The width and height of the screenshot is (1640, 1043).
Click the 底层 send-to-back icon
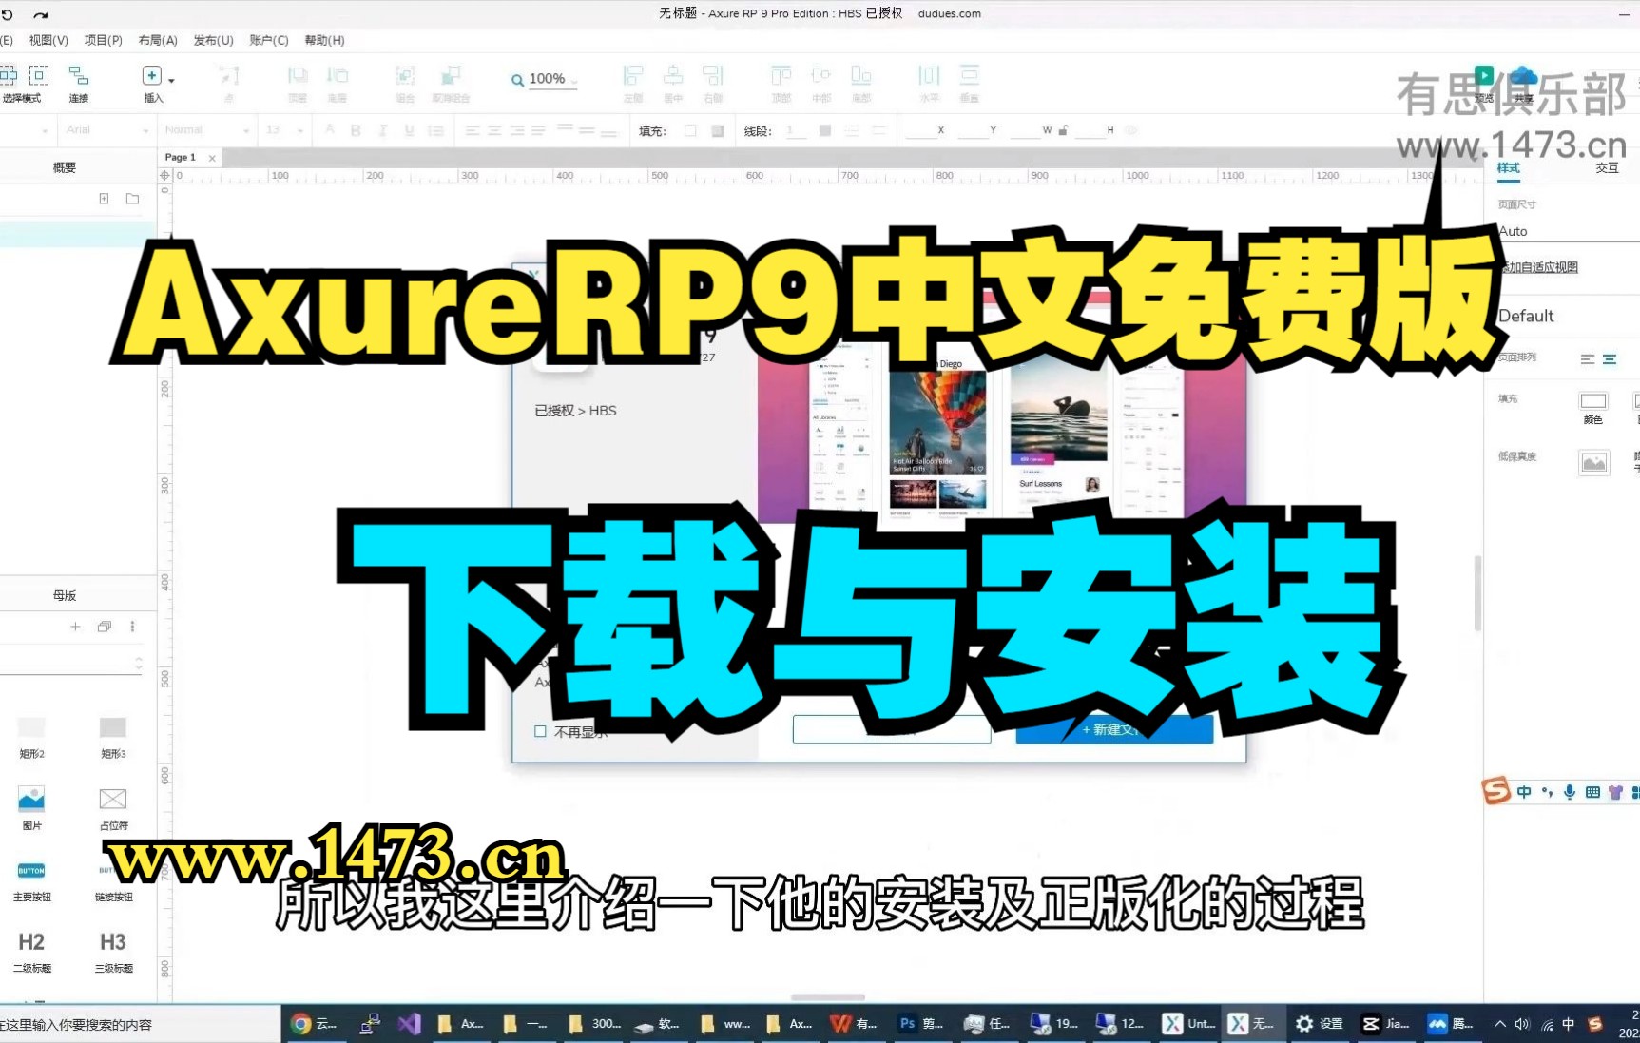tap(338, 76)
